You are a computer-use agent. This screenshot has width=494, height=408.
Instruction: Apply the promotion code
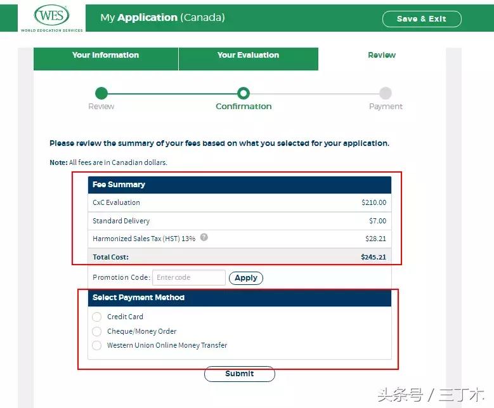coord(246,278)
